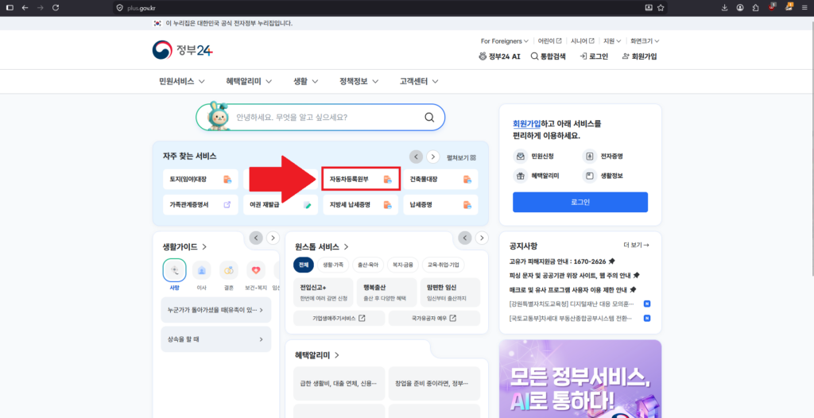Screen dimensions: 814x418
Task: Click the search magnifier icon in search box
Action: pyautogui.click(x=429, y=118)
